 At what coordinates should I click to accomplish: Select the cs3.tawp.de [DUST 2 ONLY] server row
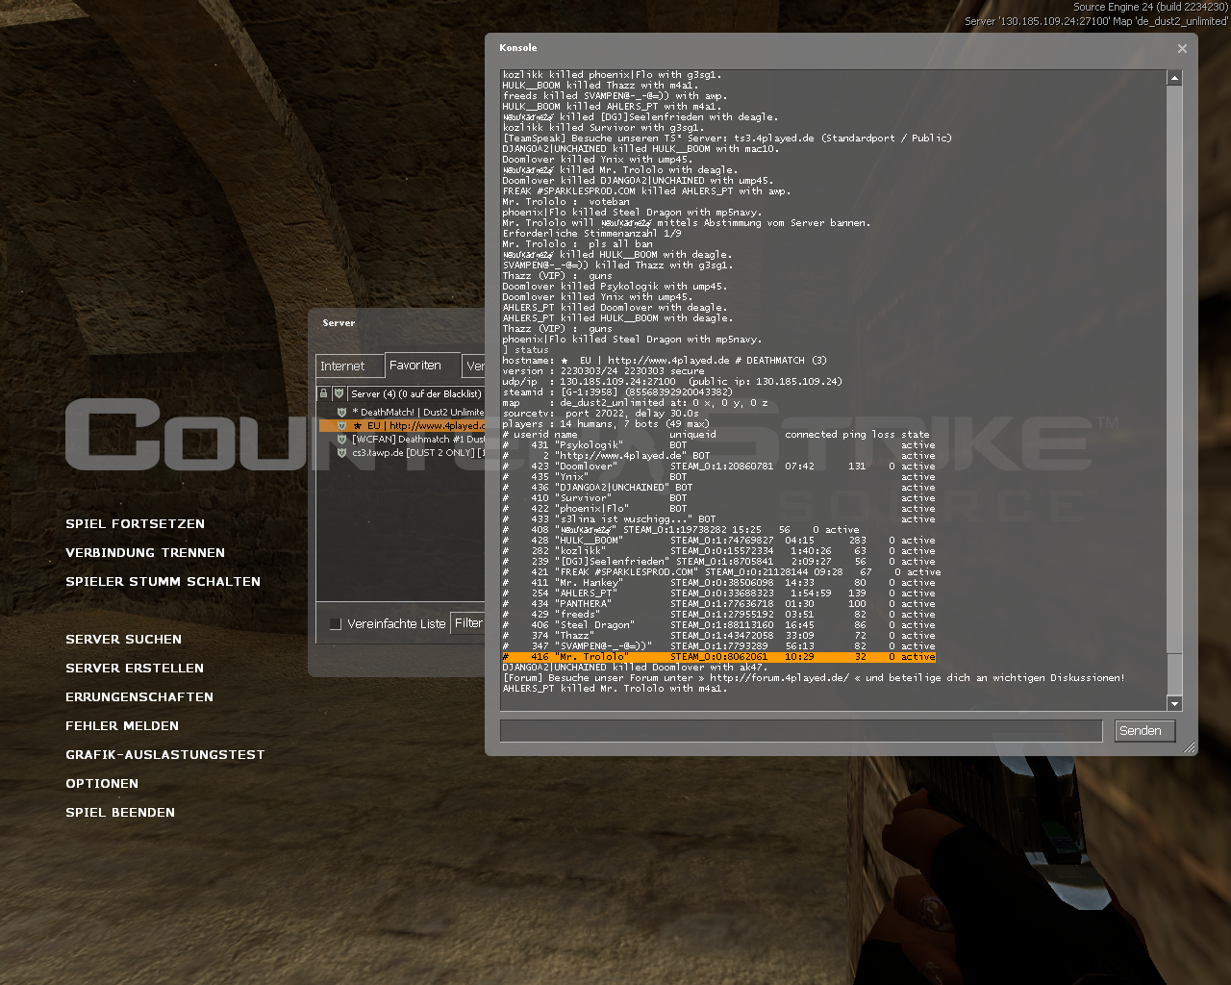coord(401,452)
